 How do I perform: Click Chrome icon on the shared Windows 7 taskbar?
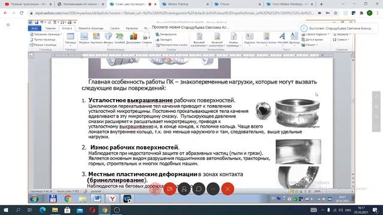[68, 199]
